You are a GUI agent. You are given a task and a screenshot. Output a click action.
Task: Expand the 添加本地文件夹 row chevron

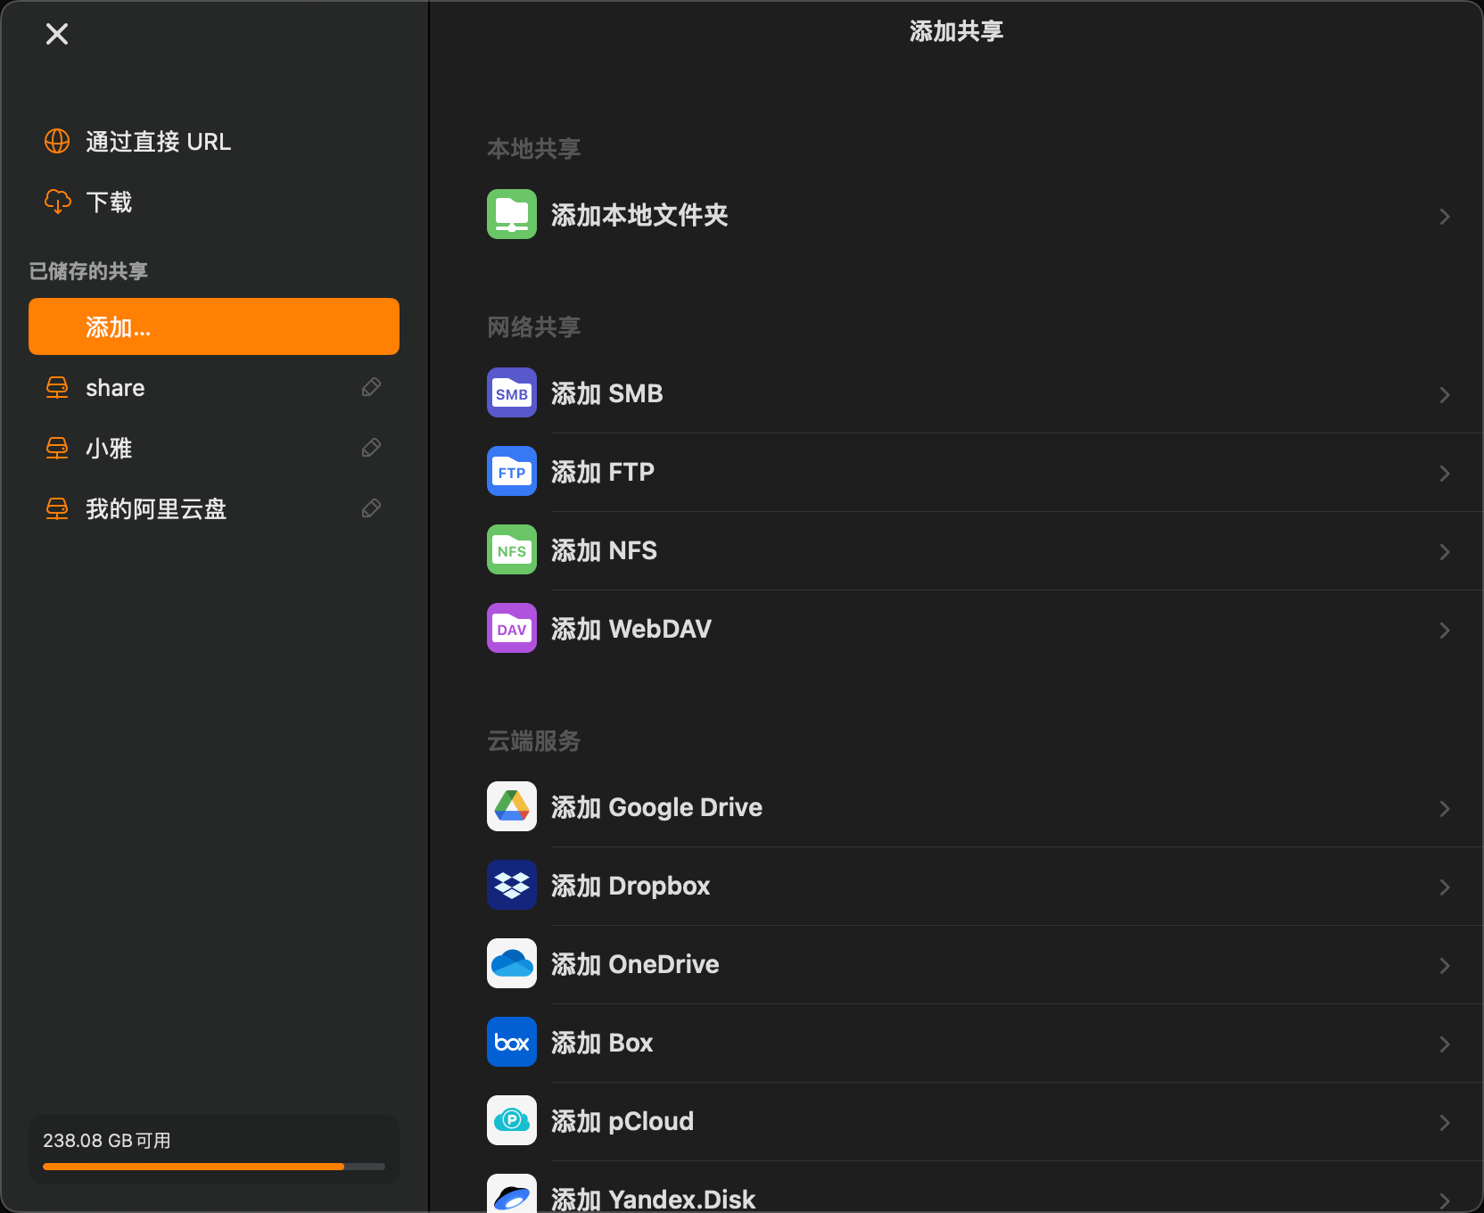[x=1445, y=217]
